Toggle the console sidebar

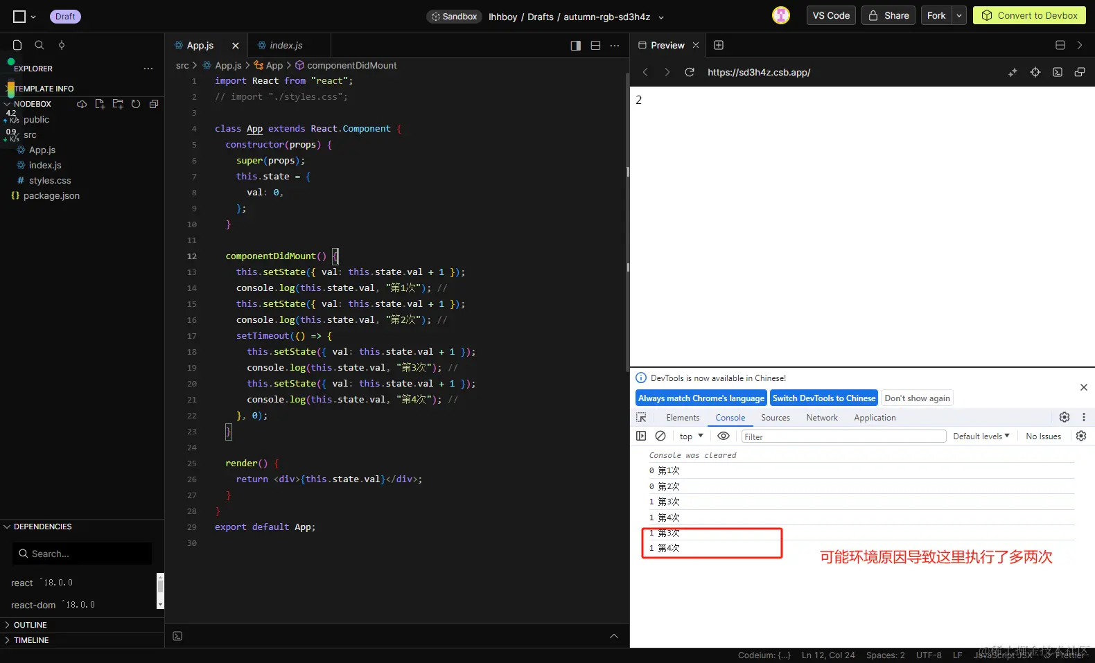point(641,436)
